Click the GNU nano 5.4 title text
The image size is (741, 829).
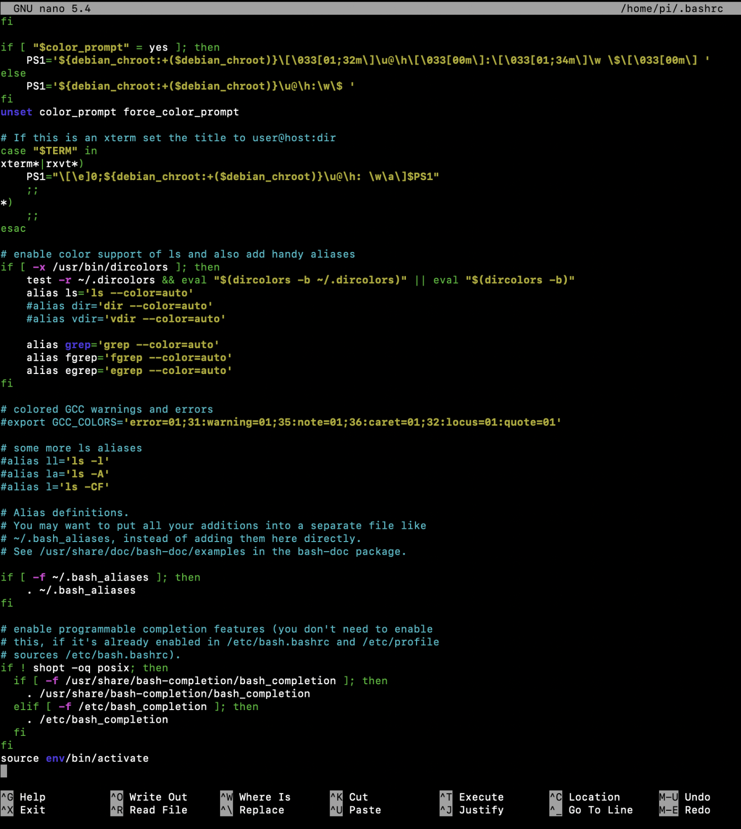click(x=52, y=8)
